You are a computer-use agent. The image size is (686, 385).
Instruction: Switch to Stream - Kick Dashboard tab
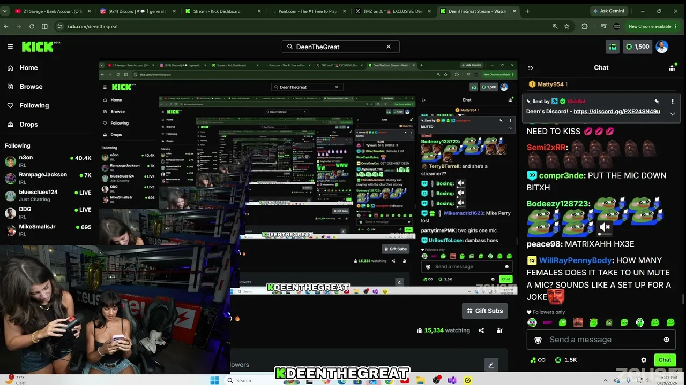coord(223,11)
